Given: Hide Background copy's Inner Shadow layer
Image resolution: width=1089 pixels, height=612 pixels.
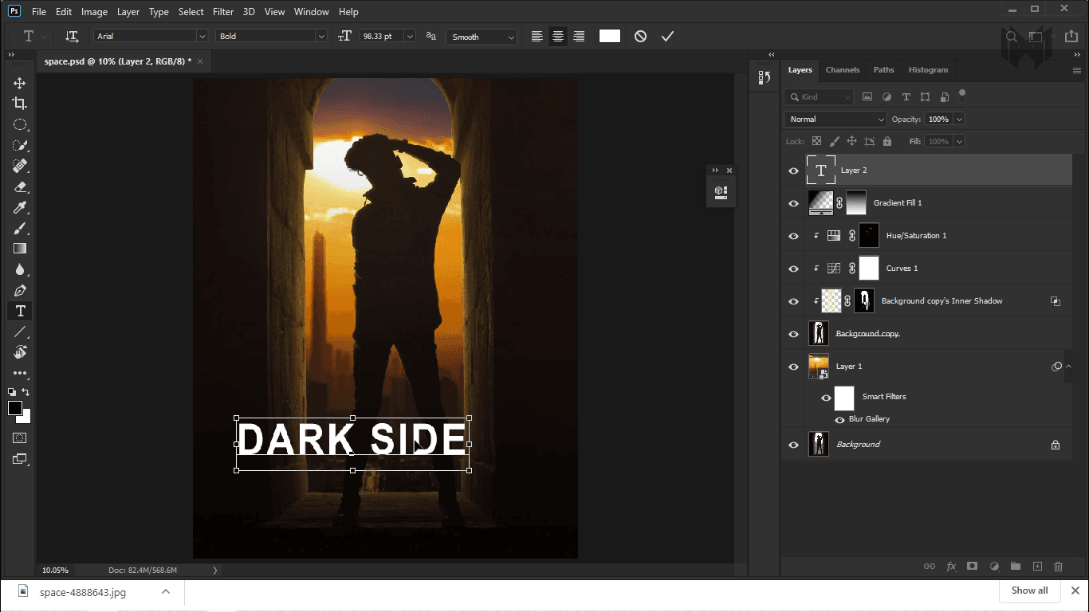Looking at the screenshot, I should [x=793, y=301].
